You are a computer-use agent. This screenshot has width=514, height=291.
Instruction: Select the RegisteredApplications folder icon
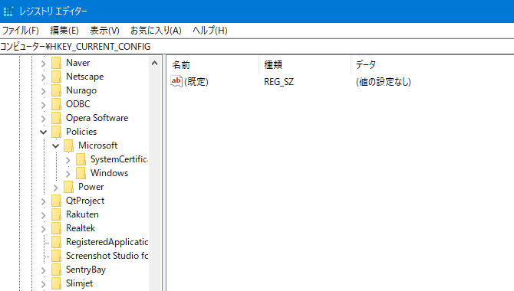56,242
